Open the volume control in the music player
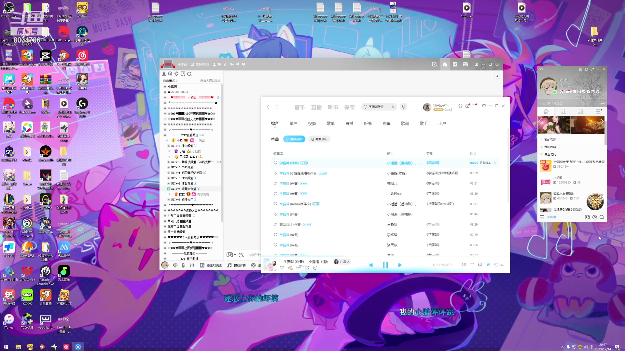625x351 pixels. (x=464, y=265)
